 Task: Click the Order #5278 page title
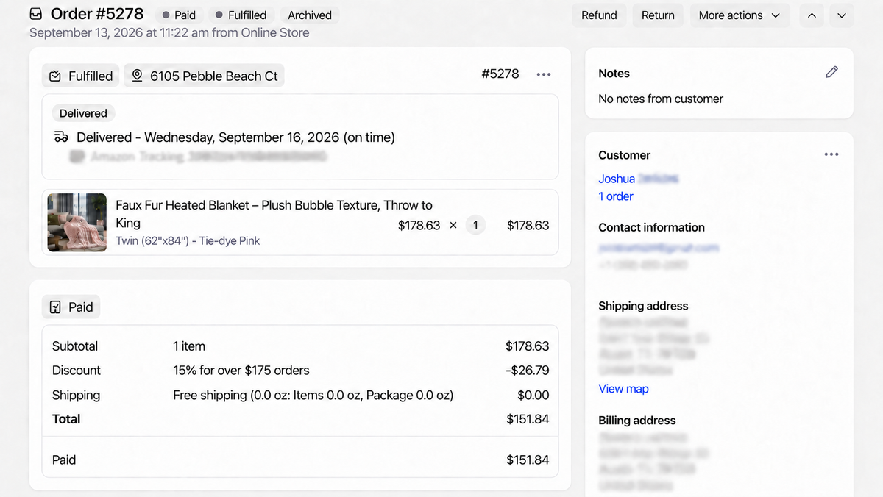click(97, 14)
